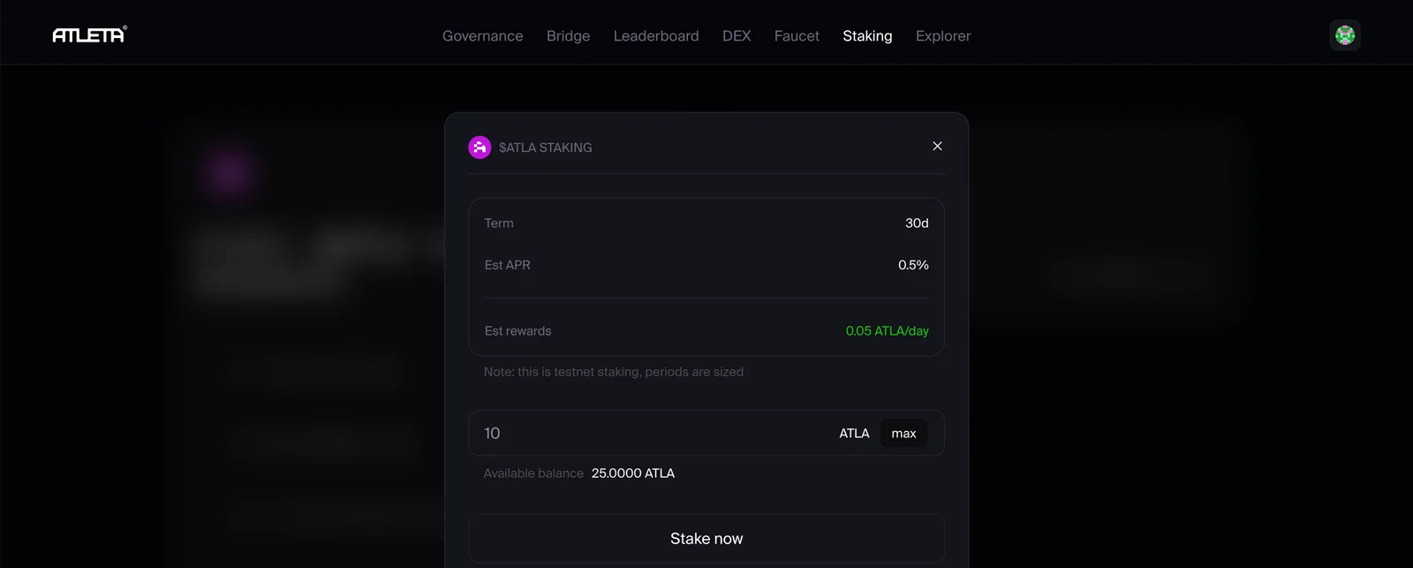Navigate to the DEX page
This screenshot has height=568, width=1413.
pos(737,36)
